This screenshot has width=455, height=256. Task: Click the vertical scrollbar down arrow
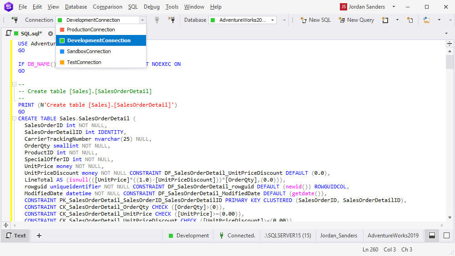click(450, 217)
